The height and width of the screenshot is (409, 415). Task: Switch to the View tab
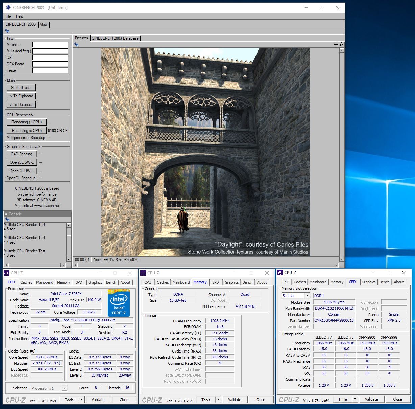(44, 25)
